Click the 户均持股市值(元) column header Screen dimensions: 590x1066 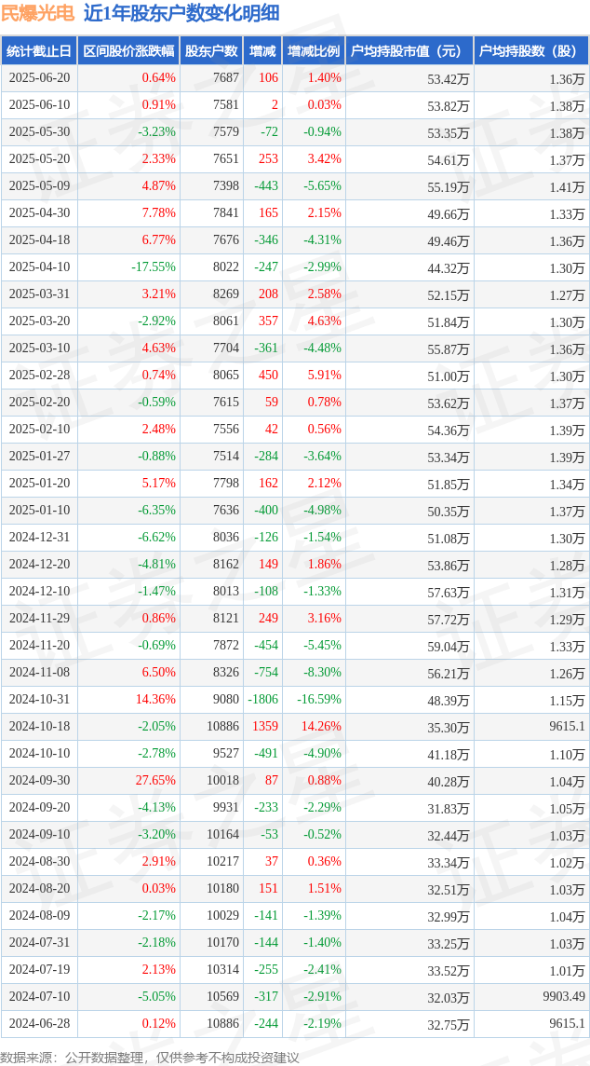[x=409, y=51]
